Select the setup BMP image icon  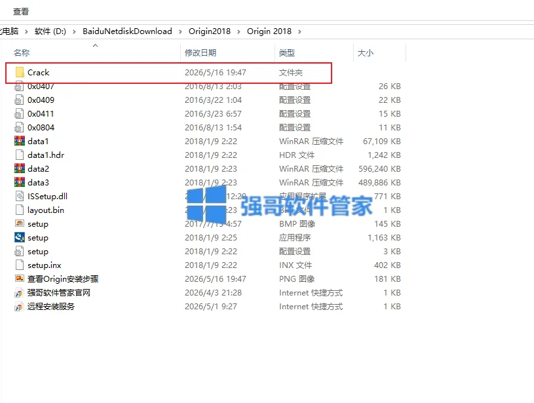tap(20, 223)
